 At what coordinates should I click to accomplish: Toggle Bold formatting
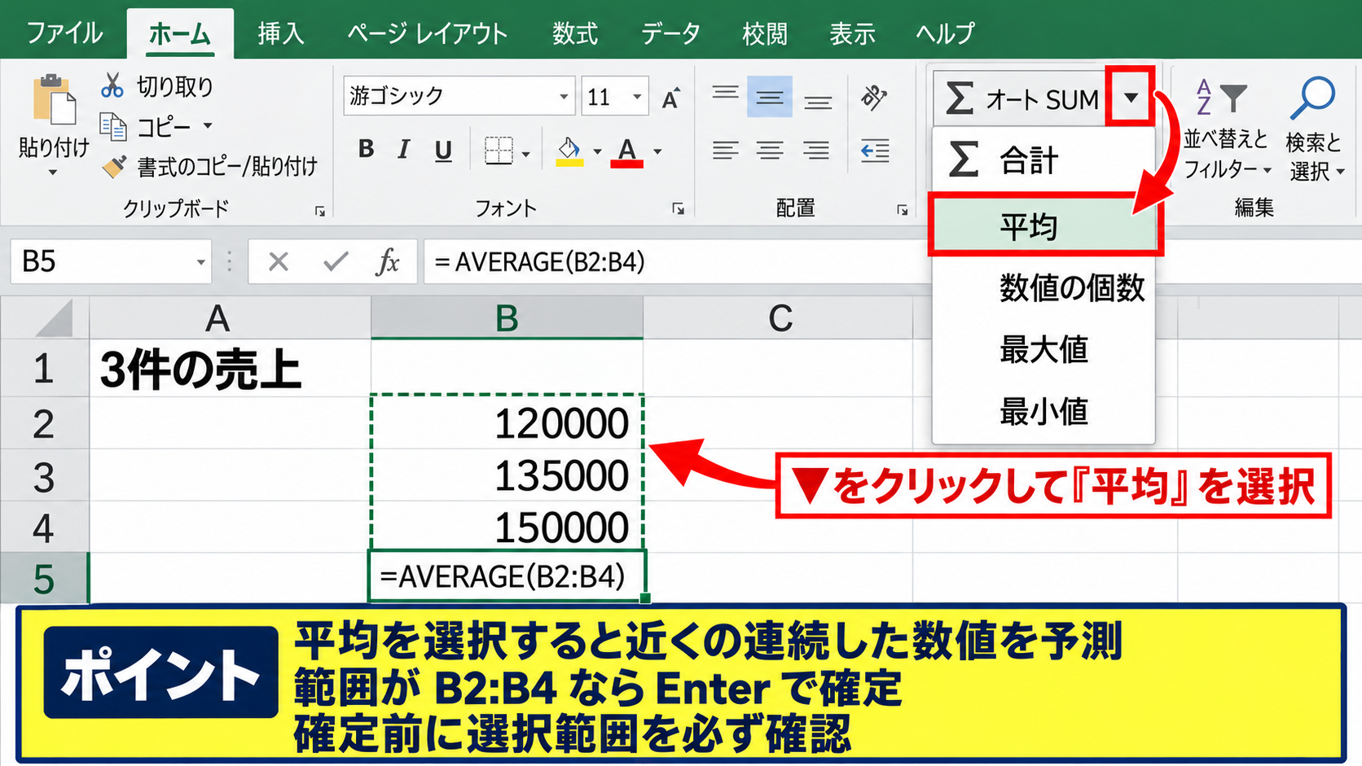pyautogui.click(x=367, y=149)
